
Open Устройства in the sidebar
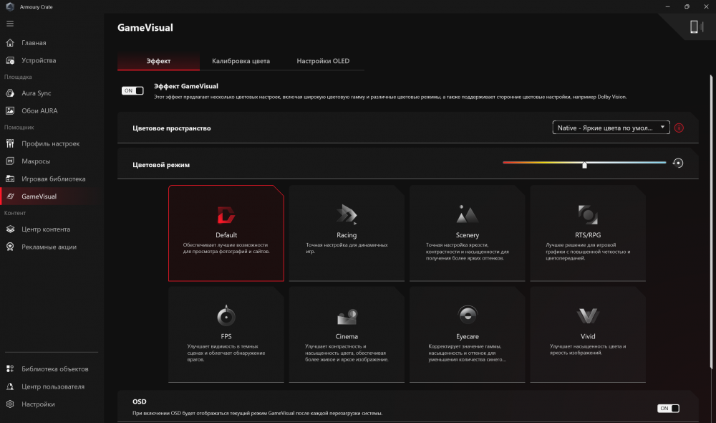click(39, 60)
